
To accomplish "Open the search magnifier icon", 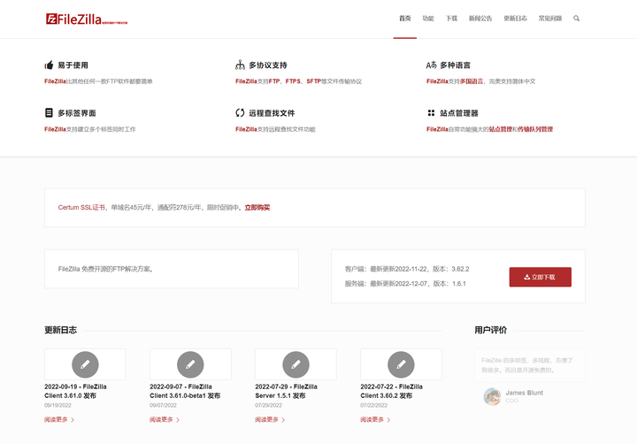I will coord(576,19).
